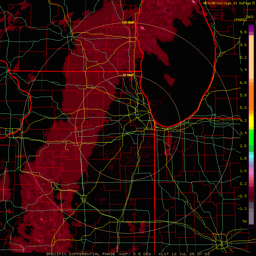Image resolution: width=256 pixels, height=256 pixels.
Task: Click the -0.5 value on color scale
Action: (x=242, y=196)
